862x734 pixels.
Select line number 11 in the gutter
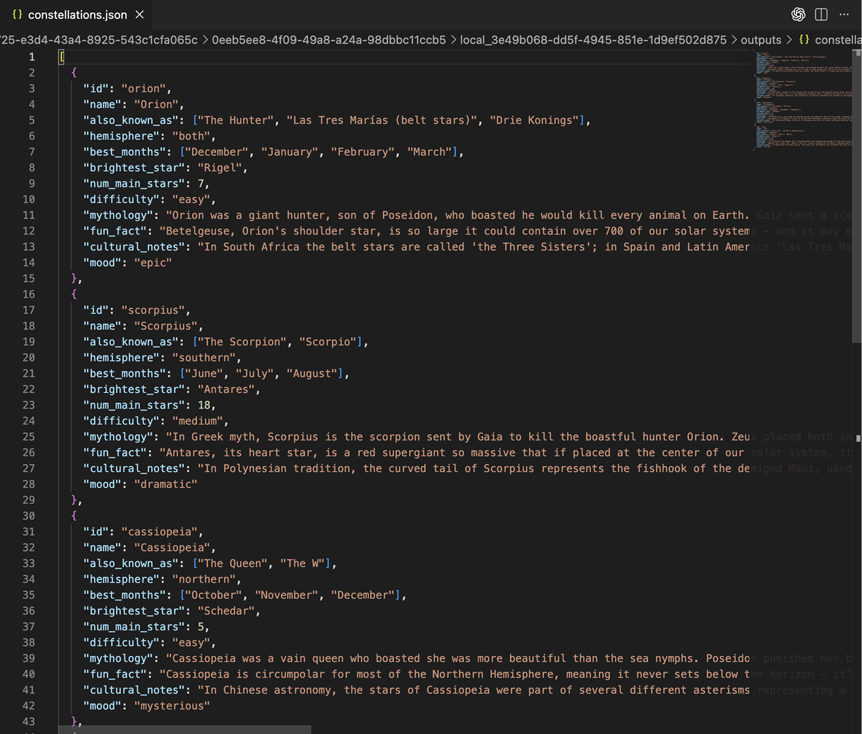[28, 215]
